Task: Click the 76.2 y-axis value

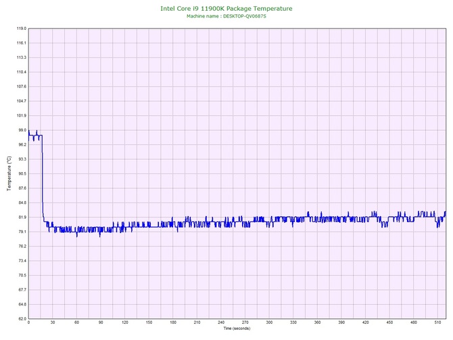Action: tap(22, 247)
